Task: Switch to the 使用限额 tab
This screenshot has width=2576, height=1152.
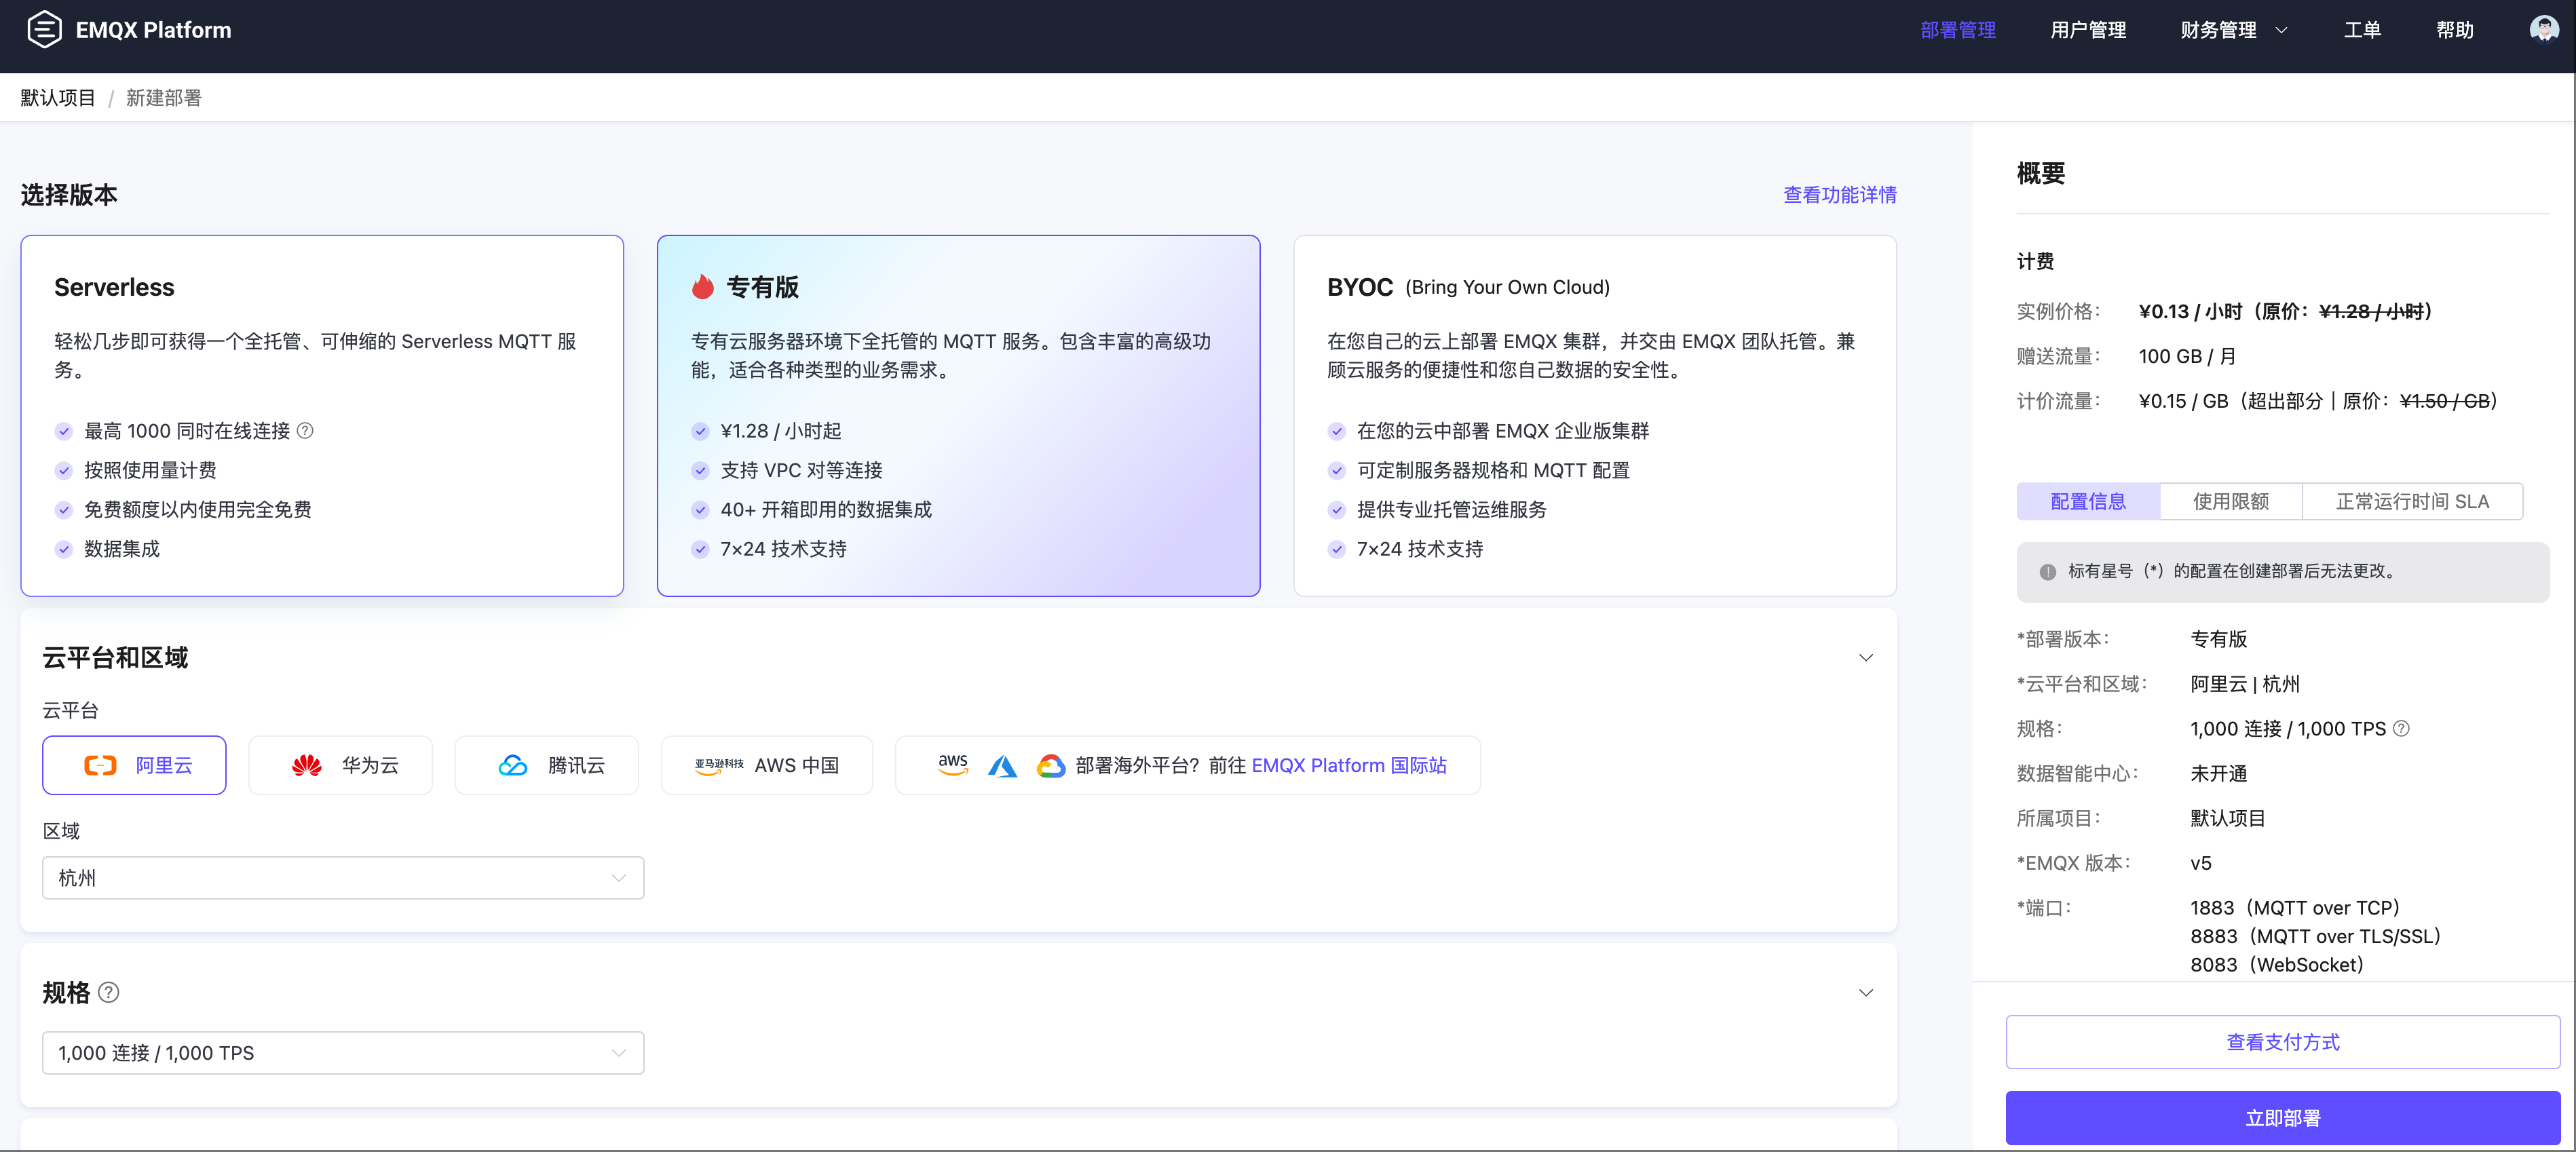Action: tap(2231, 501)
